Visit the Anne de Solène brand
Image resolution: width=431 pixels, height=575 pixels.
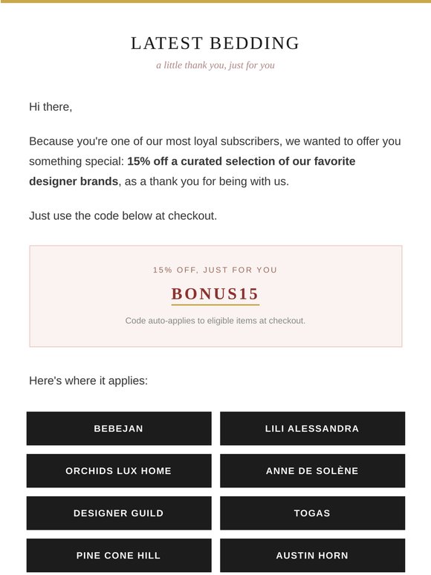(313, 470)
